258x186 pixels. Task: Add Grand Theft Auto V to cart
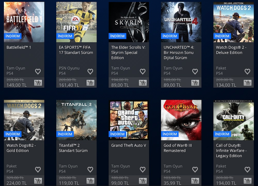point(143,181)
